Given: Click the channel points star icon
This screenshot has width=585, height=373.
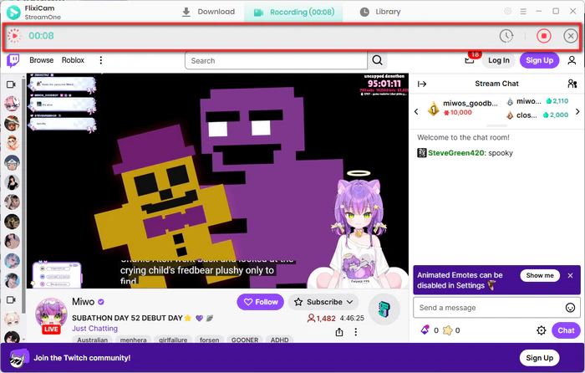Looking at the screenshot, I should (x=447, y=330).
